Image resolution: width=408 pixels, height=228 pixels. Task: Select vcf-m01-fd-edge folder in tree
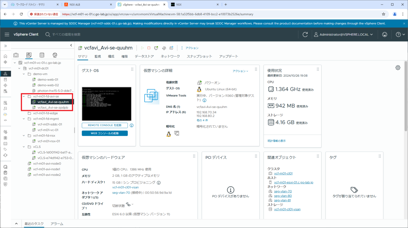pos(45,113)
